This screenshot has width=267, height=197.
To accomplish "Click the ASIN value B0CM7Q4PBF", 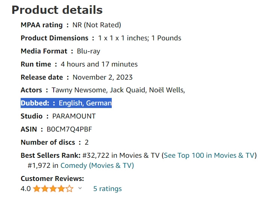I will pos(69,129).
